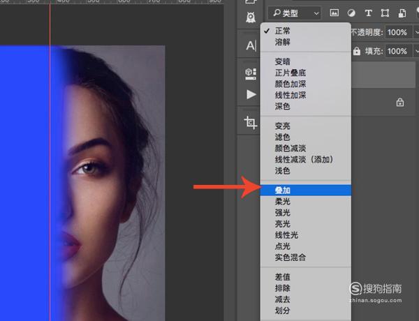This screenshot has width=419, height=321.
Task: Select the highlighted layer row in the Layers panel
Action: [383, 75]
